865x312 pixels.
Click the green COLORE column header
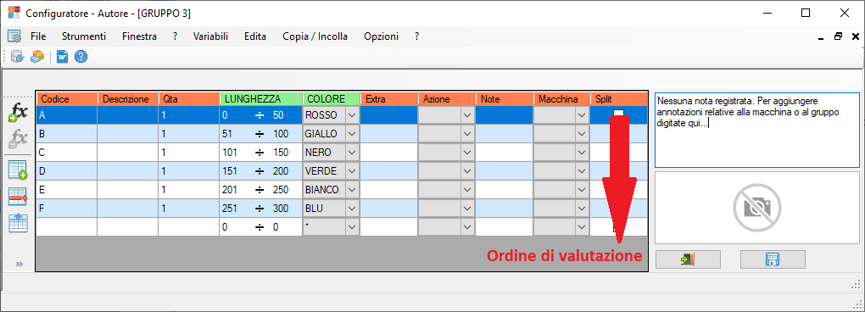[332, 99]
